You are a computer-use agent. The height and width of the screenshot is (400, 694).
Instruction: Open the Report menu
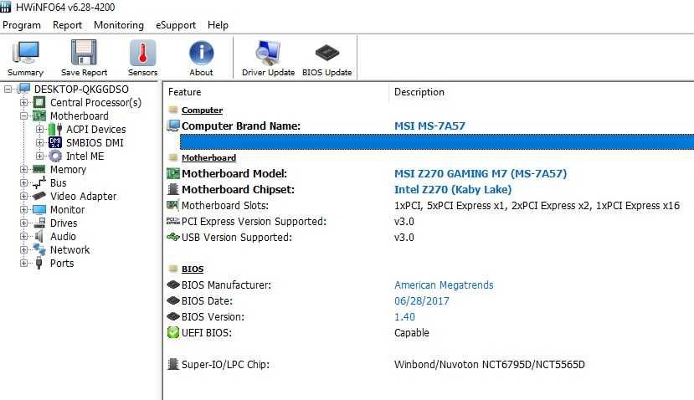point(67,25)
